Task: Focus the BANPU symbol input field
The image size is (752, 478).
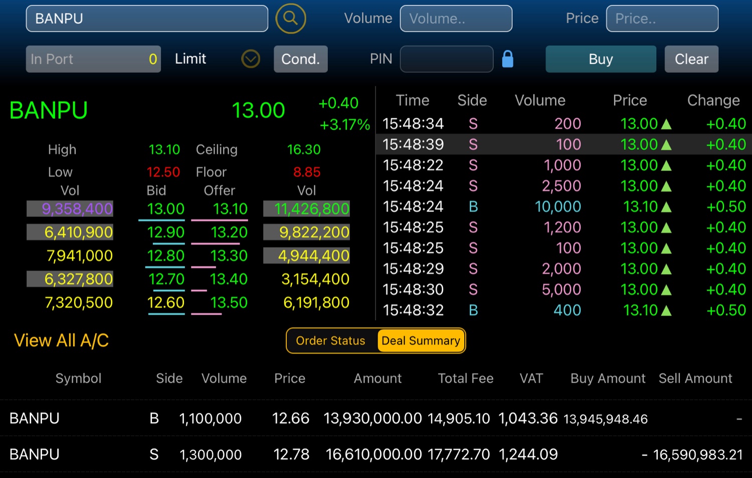Action: point(147,19)
